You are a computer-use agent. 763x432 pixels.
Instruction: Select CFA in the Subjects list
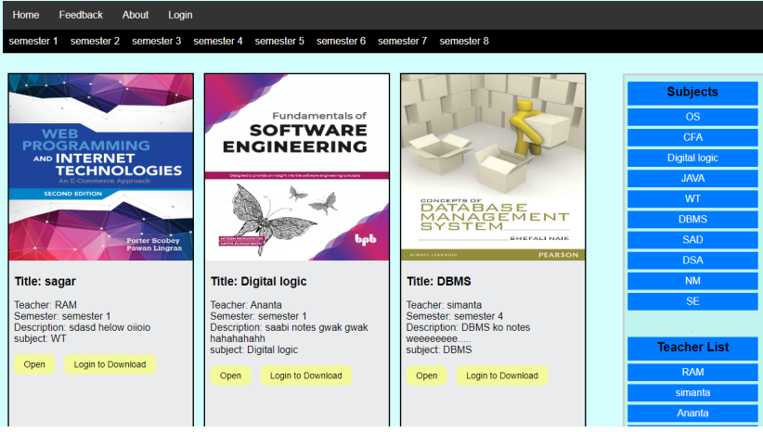coord(692,137)
